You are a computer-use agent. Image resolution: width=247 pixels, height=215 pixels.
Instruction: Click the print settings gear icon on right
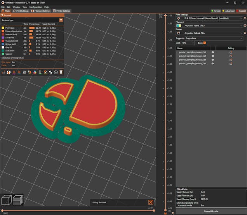(x=245, y=18)
